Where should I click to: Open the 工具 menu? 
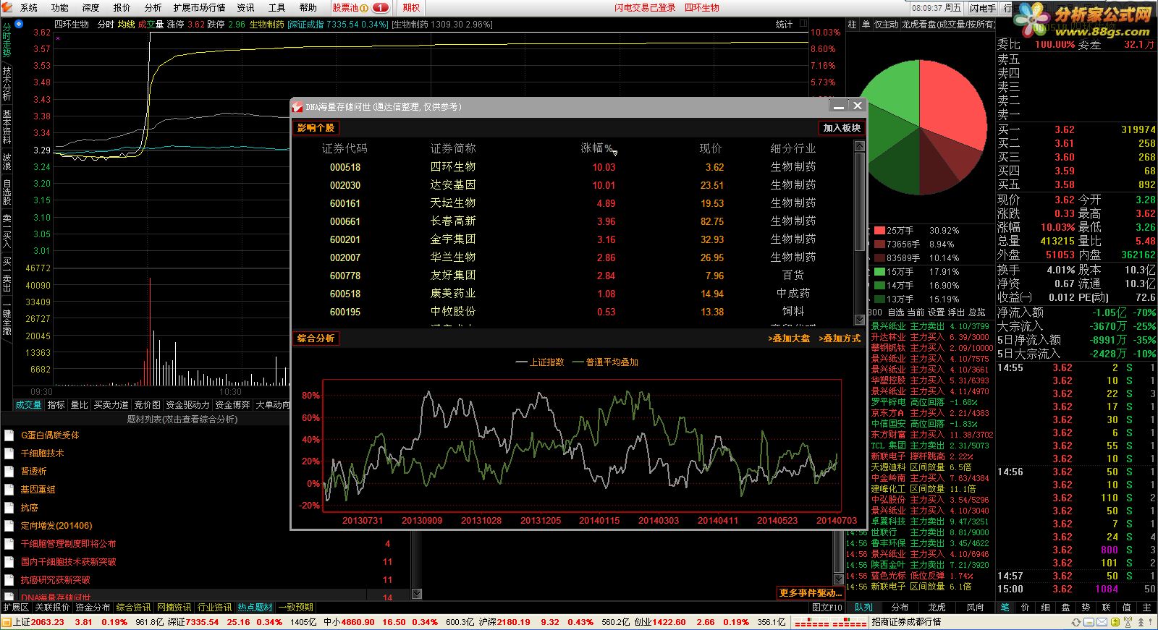(276, 7)
